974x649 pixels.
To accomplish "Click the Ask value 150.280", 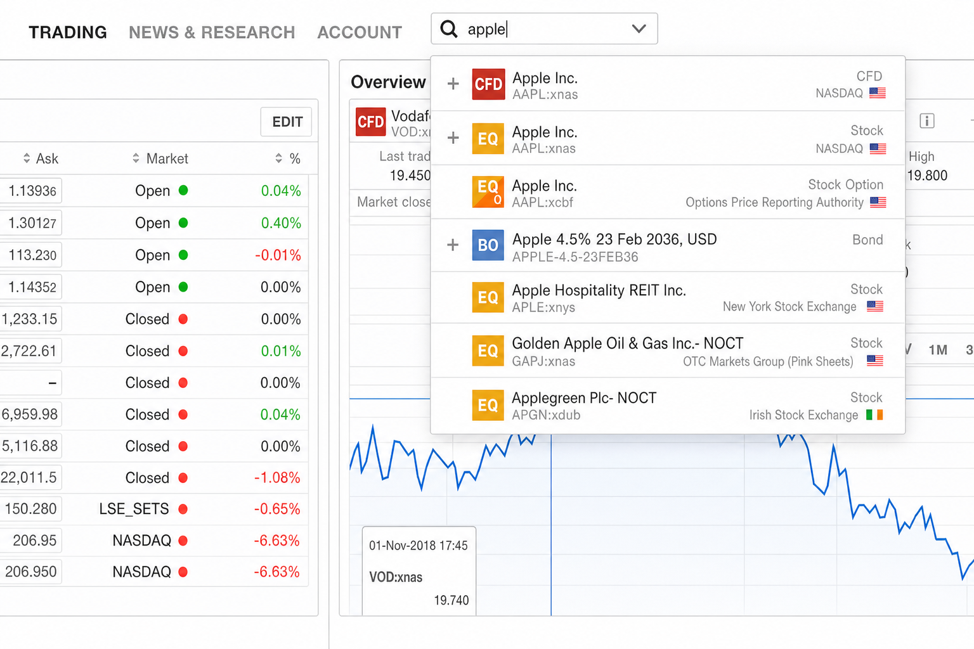I will pos(30,509).
